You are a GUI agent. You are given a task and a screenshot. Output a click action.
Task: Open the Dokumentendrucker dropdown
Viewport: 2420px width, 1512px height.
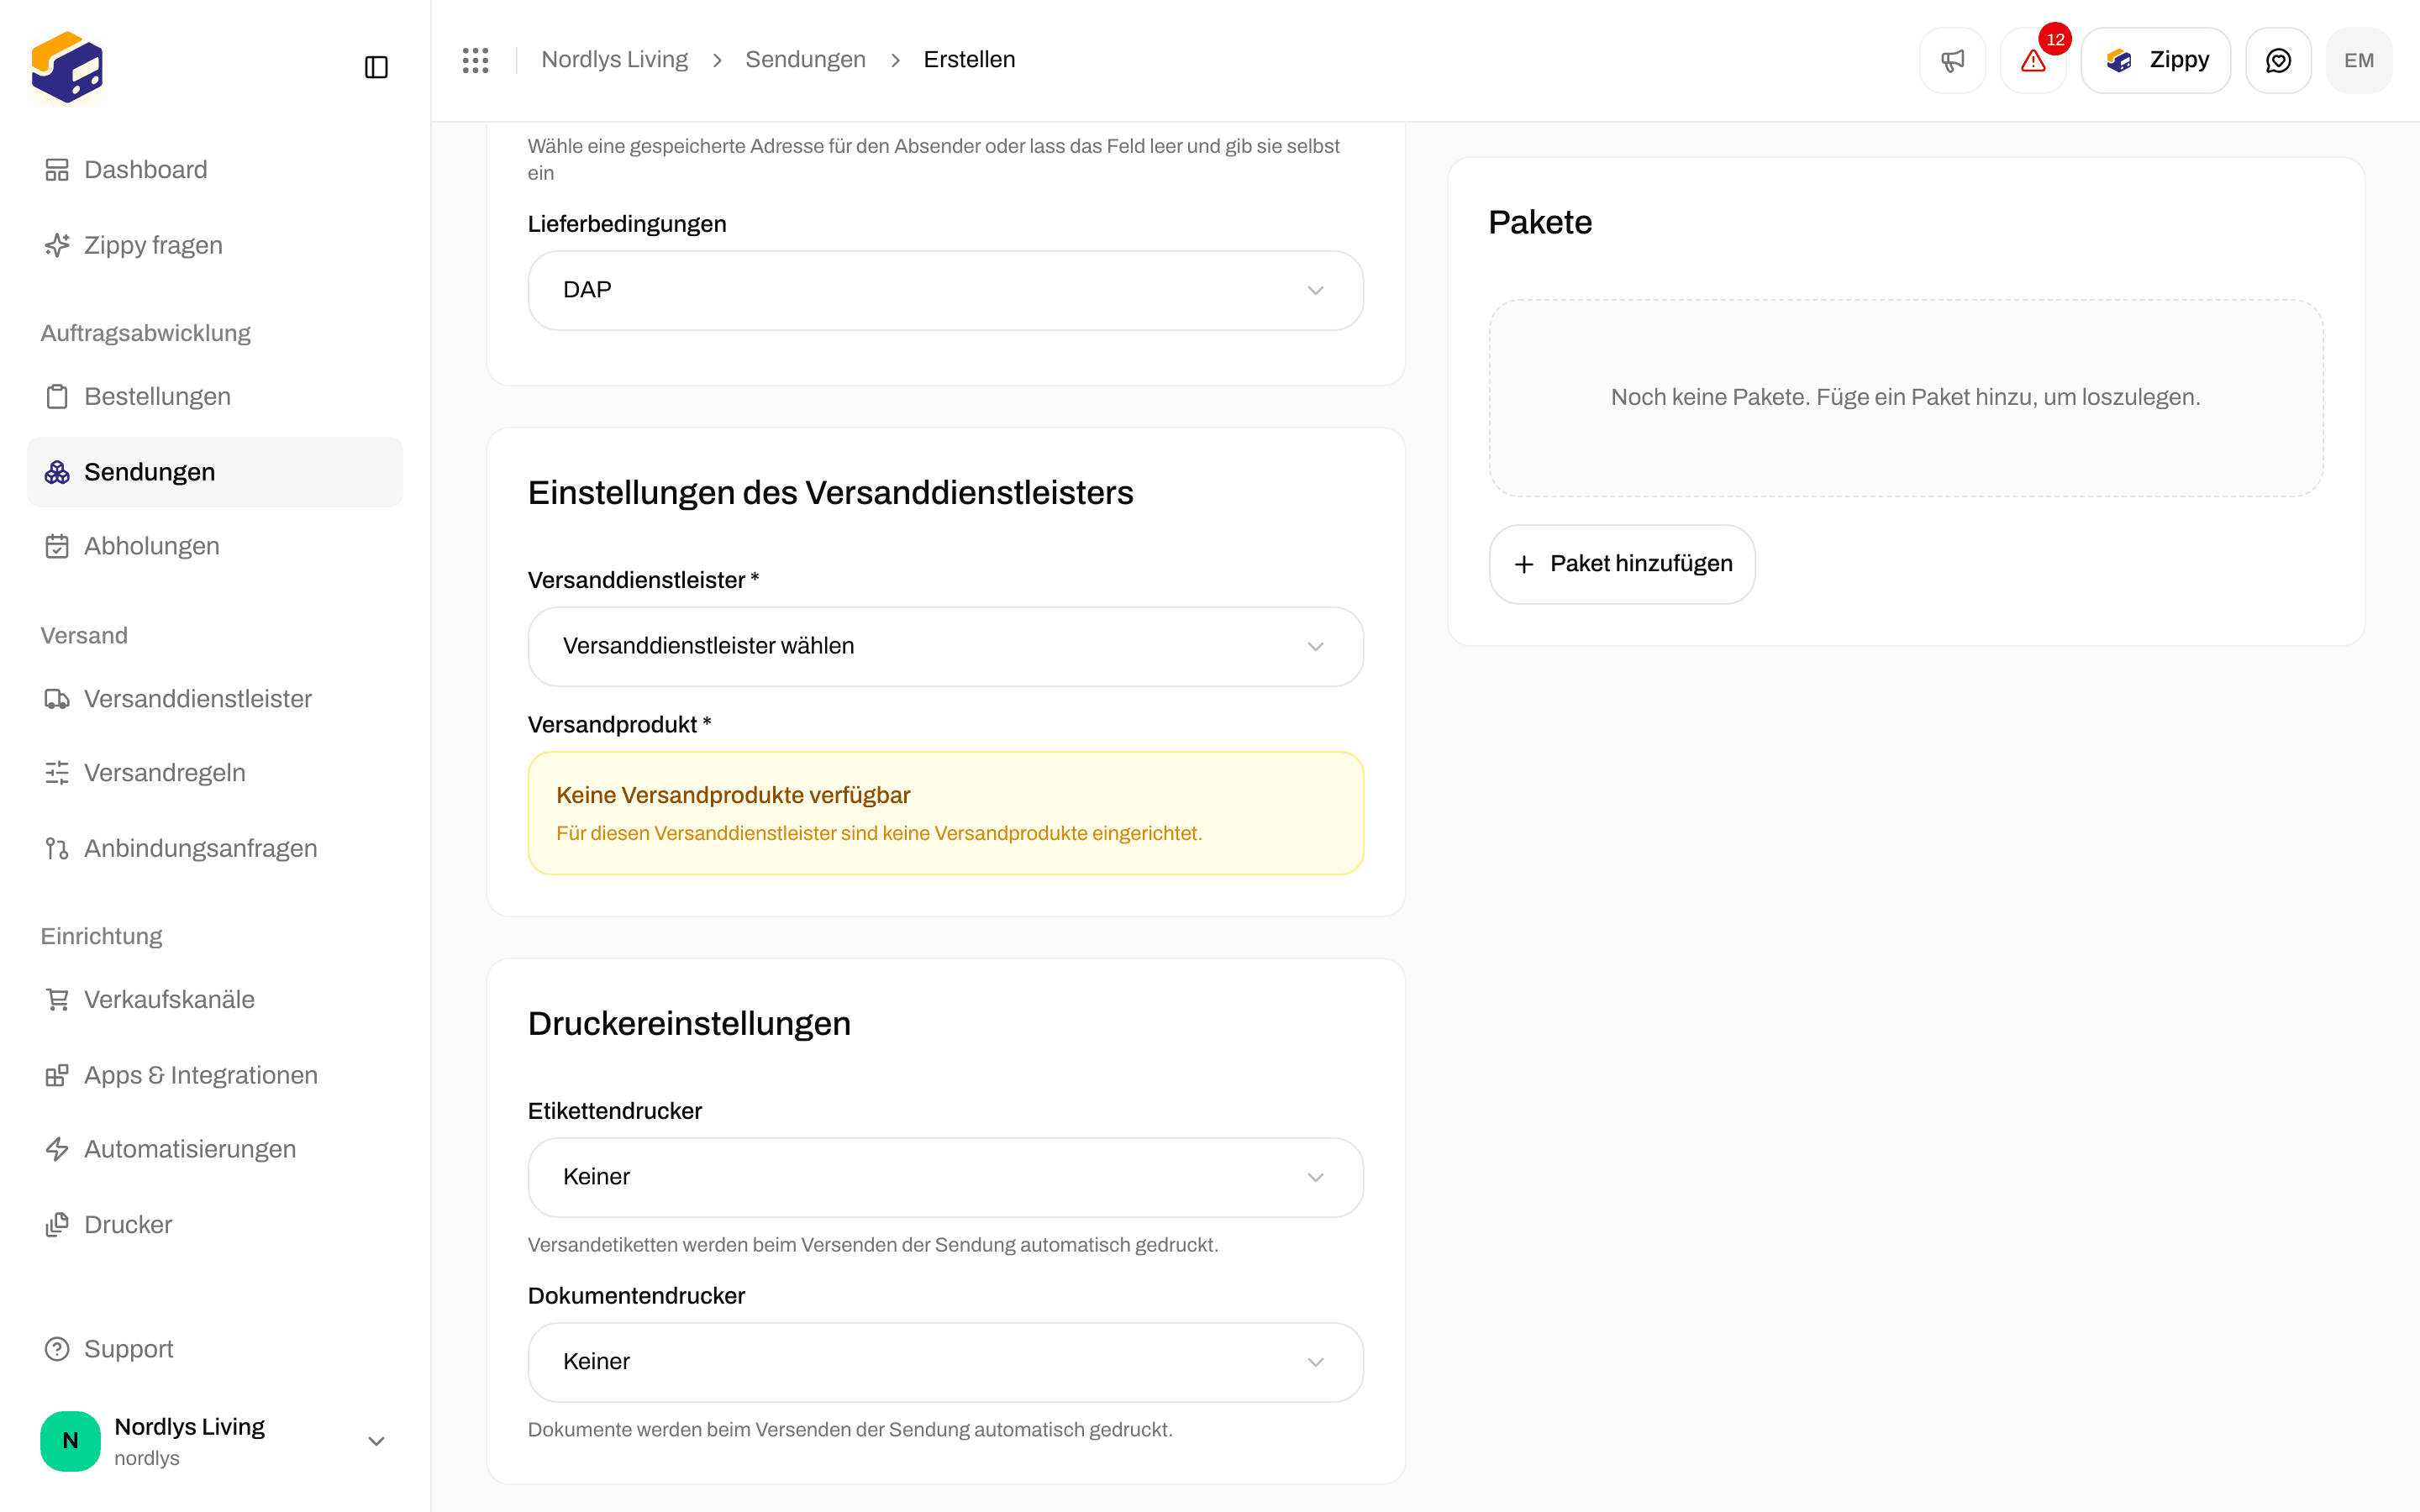[945, 1362]
